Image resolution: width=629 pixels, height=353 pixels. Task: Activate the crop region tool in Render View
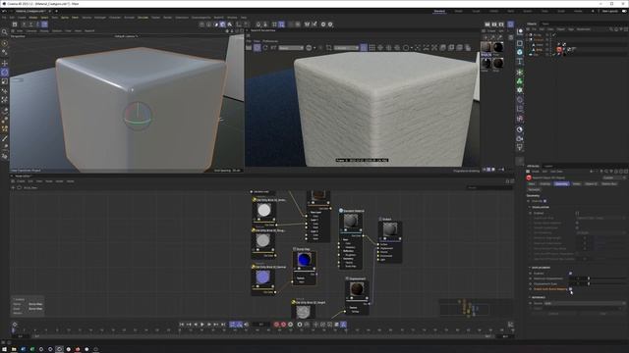(x=328, y=48)
